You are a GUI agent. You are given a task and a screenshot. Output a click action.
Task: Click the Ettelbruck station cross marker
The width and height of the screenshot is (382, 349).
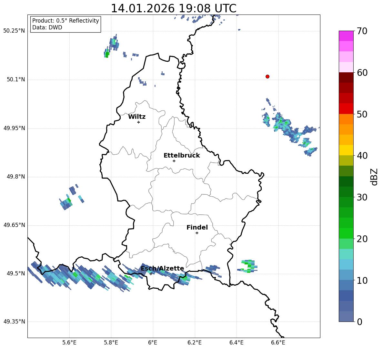[x=174, y=161]
